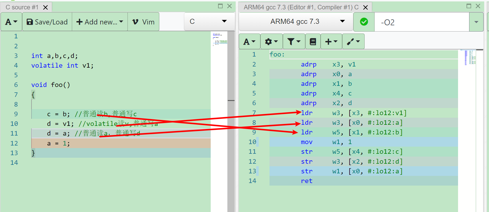The height and width of the screenshot is (212, 489).
Task: Maximize the compiler output pane
Action: (469, 6)
